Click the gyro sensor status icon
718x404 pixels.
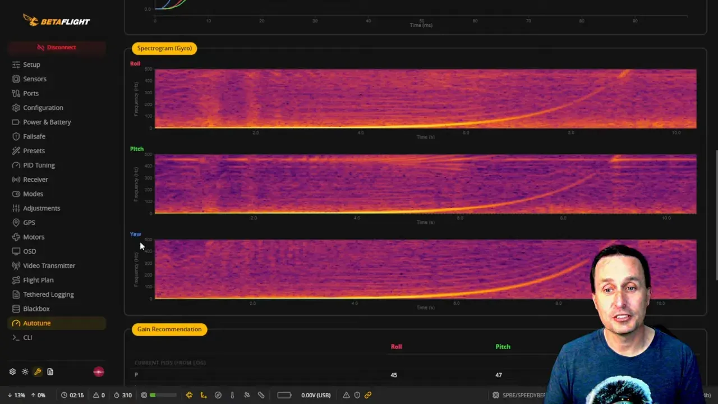pyautogui.click(x=189, y=395)
